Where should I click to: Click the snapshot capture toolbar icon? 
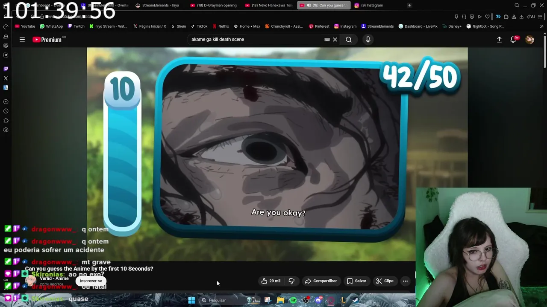(464, 17)
